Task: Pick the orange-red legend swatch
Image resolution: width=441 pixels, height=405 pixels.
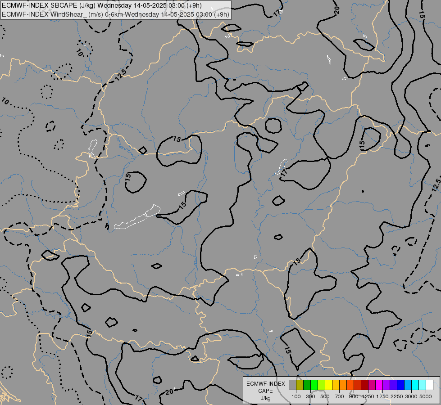Action: [350, 385]
